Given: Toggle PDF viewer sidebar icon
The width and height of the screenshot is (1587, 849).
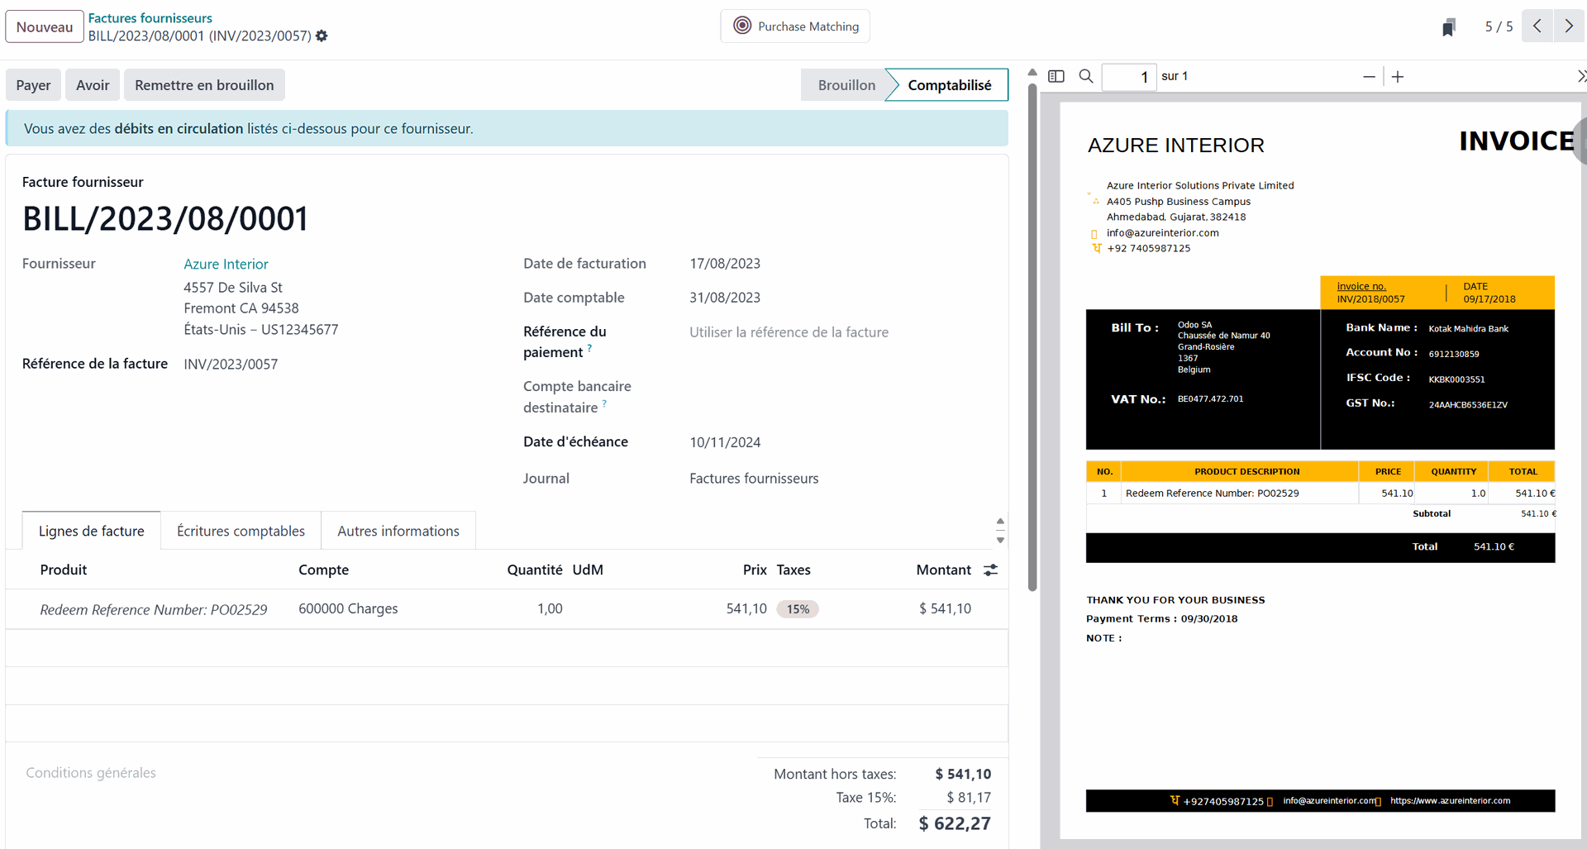Looking at the screenshot, I should click(1056, 76).
